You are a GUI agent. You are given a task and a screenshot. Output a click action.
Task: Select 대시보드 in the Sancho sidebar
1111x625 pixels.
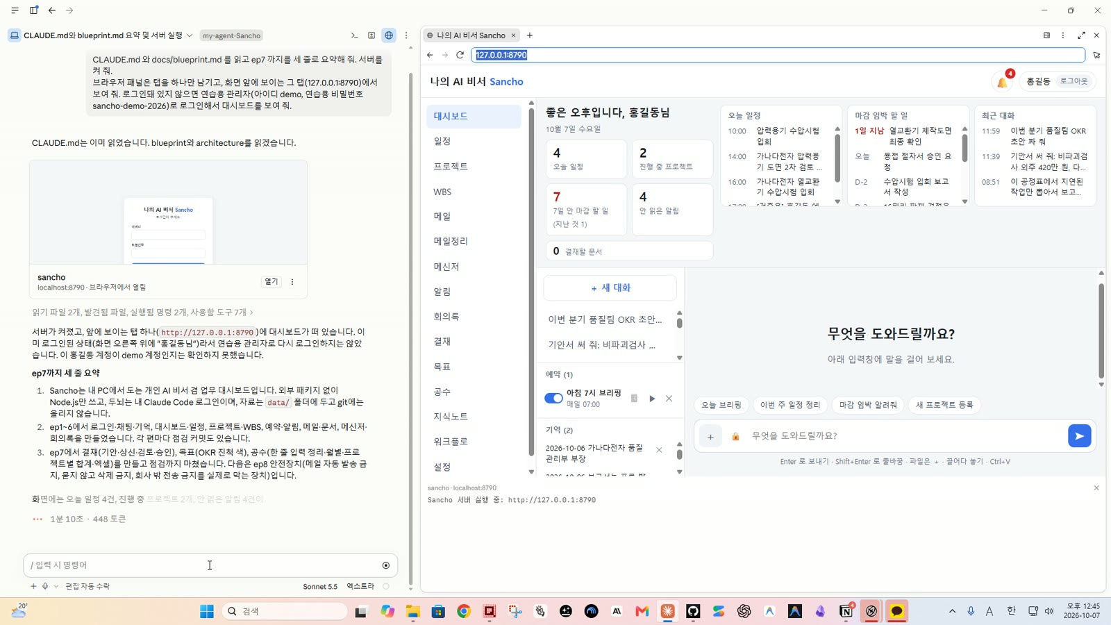pos(474,117)
